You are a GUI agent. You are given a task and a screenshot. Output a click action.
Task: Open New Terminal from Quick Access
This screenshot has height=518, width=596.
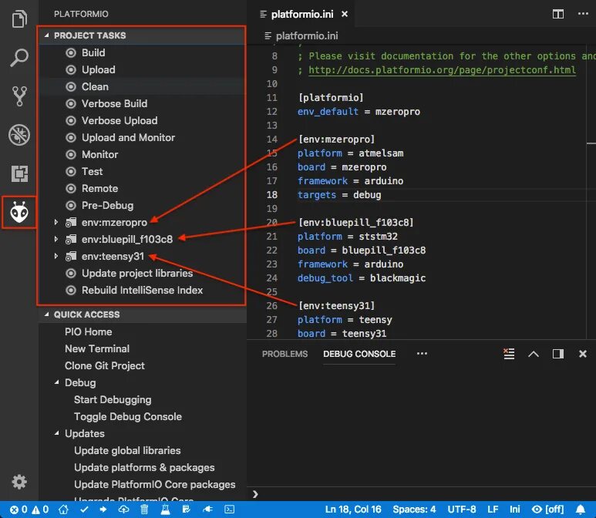pyautogui.click(x=97, y=348)
